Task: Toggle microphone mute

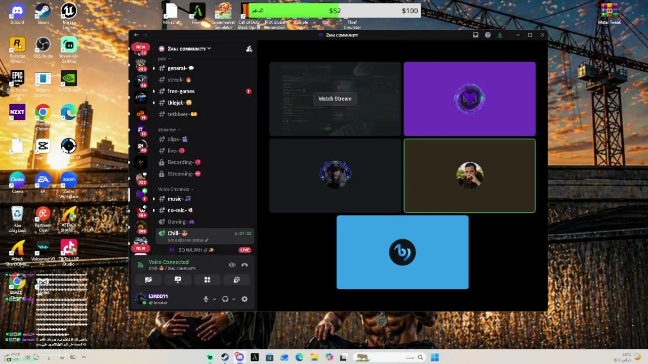Action: tap(206, 299)
